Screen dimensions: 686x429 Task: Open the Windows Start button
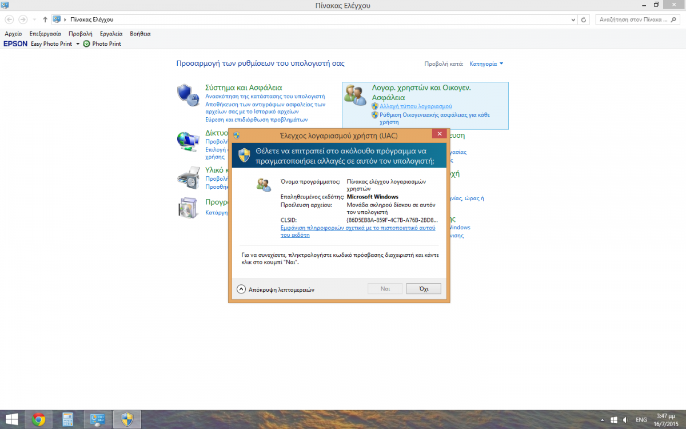click(x=11, y=419)
